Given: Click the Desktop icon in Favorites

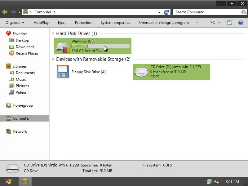Looking at the screenshot, I should 12,40.
